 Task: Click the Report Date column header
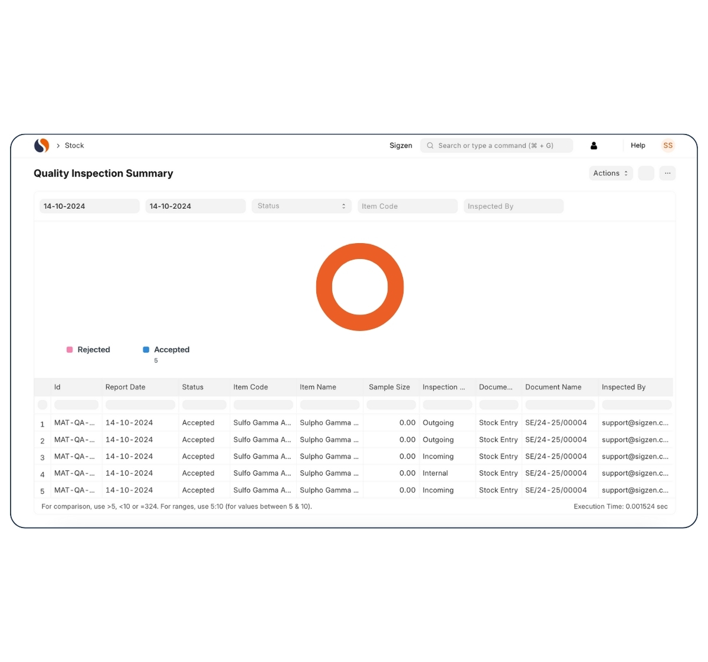click(x=125, y=387)
